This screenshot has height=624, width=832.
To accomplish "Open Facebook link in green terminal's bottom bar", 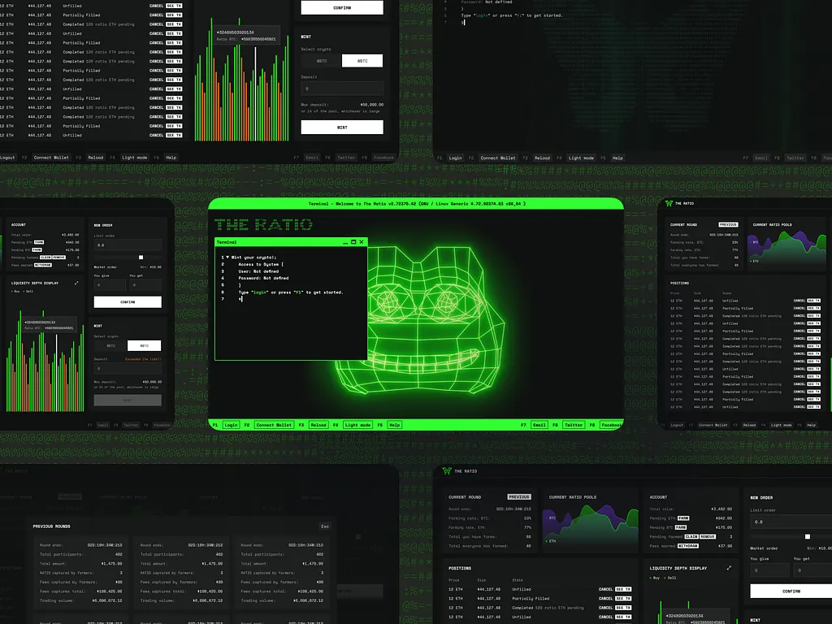I will 611,425.
